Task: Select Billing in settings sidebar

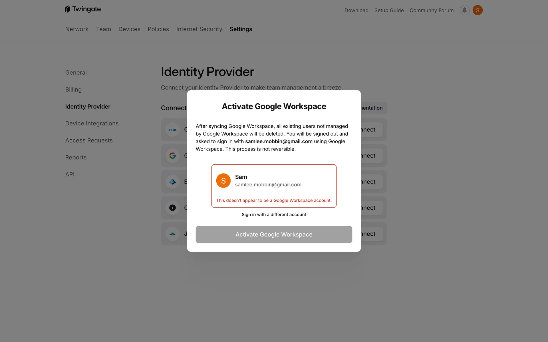Action: pyautogui.click(x=73, y=89)
